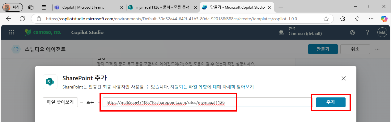Reload the page with the refresh icon

click(x=22, y=19)
